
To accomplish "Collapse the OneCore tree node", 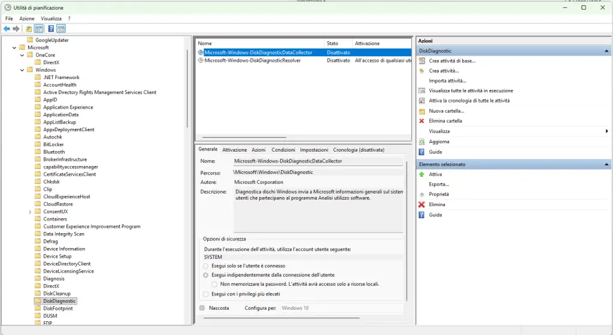I will 22,55.
